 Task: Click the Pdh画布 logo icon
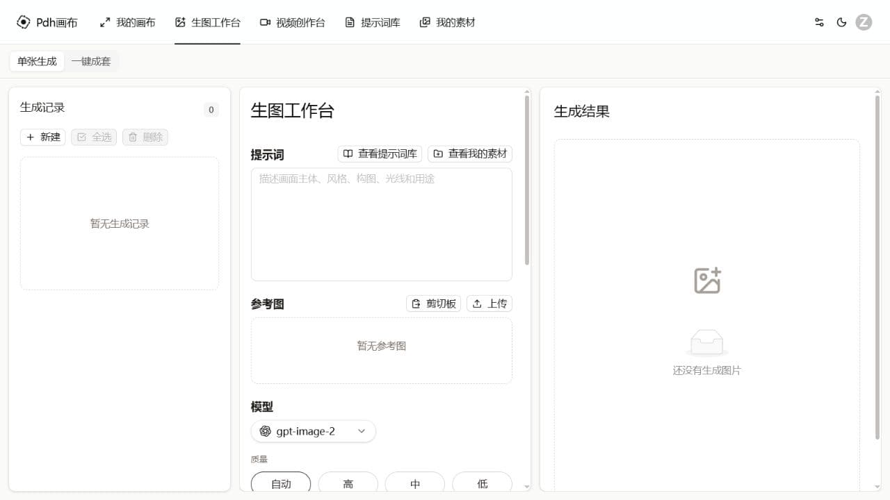(x=24, y=22)
